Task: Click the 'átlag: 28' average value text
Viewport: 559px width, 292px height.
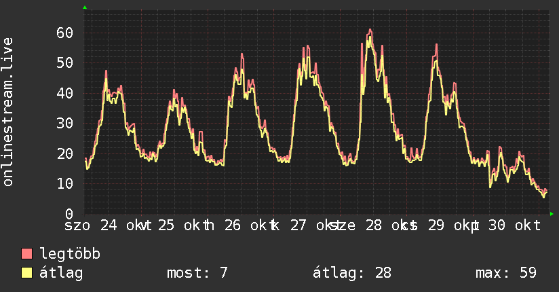Action: click(x=352, y=273)
